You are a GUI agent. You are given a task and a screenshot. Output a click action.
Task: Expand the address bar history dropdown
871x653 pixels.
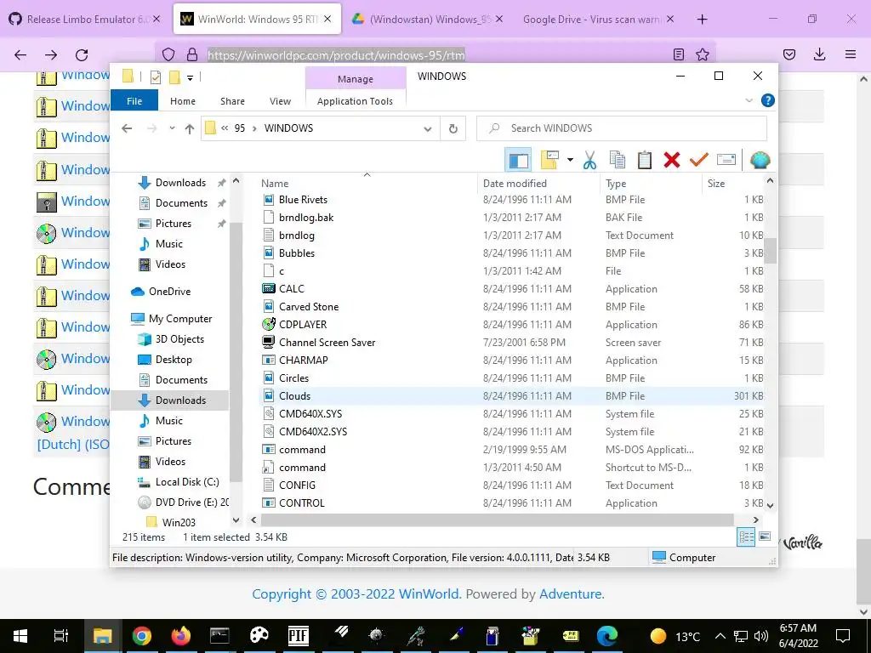[x=428, y=129]
